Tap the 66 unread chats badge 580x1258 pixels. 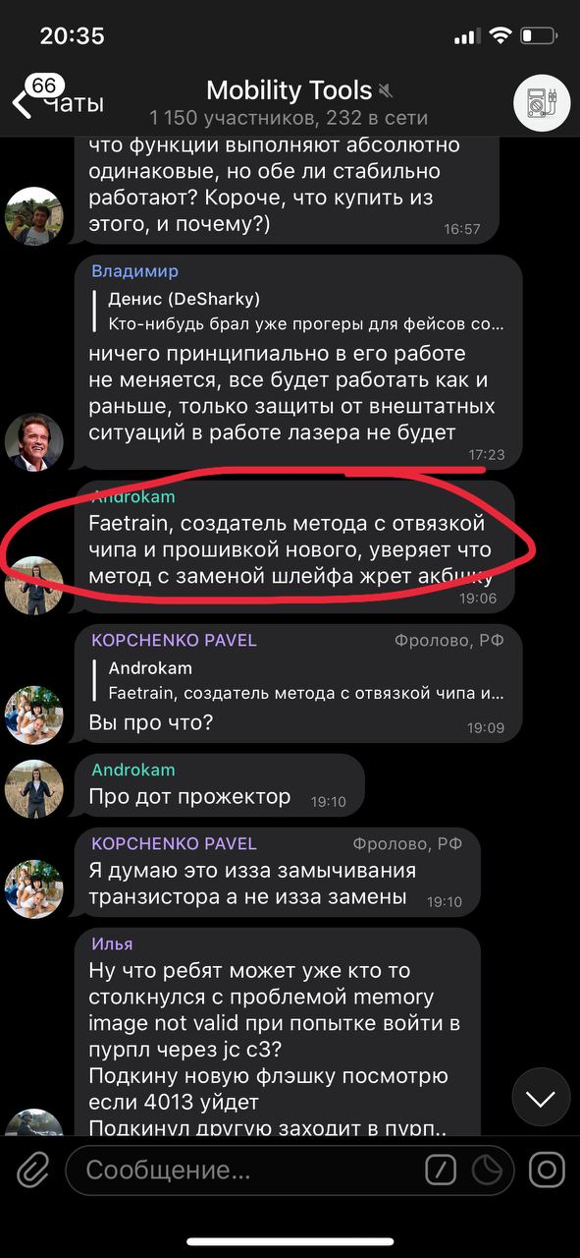(x=43, y=86)
